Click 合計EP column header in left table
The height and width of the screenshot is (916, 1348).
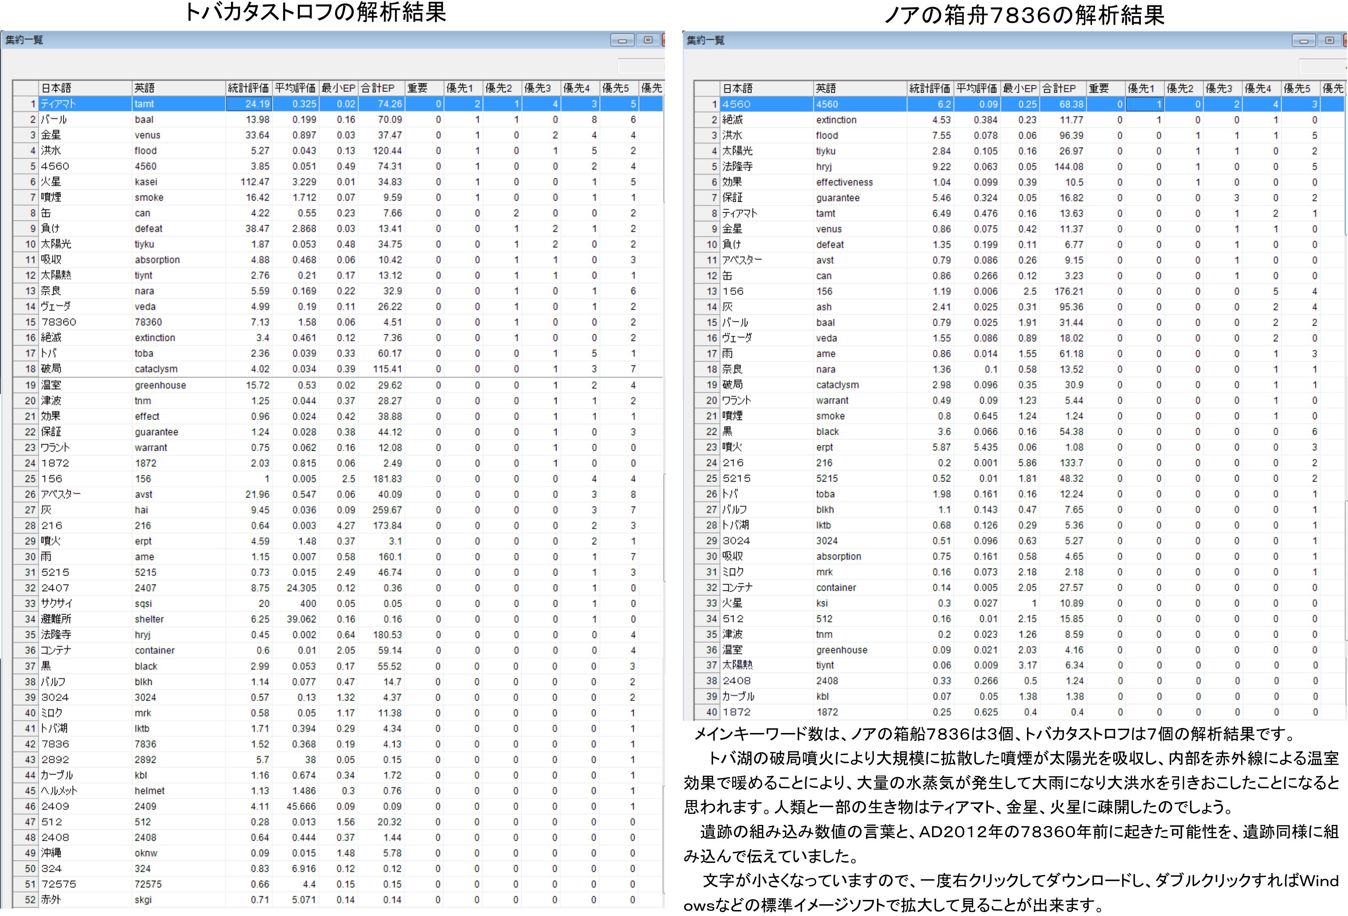coord(378,88)
